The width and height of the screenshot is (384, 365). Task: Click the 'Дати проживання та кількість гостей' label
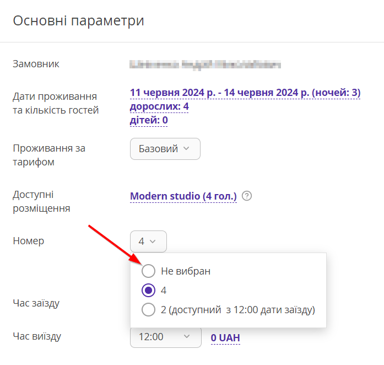(x=56, y=103)
